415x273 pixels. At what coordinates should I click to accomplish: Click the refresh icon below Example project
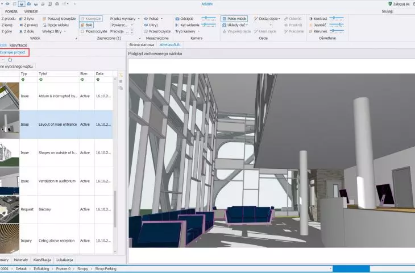pyautogui.click(x=10, y=60)
